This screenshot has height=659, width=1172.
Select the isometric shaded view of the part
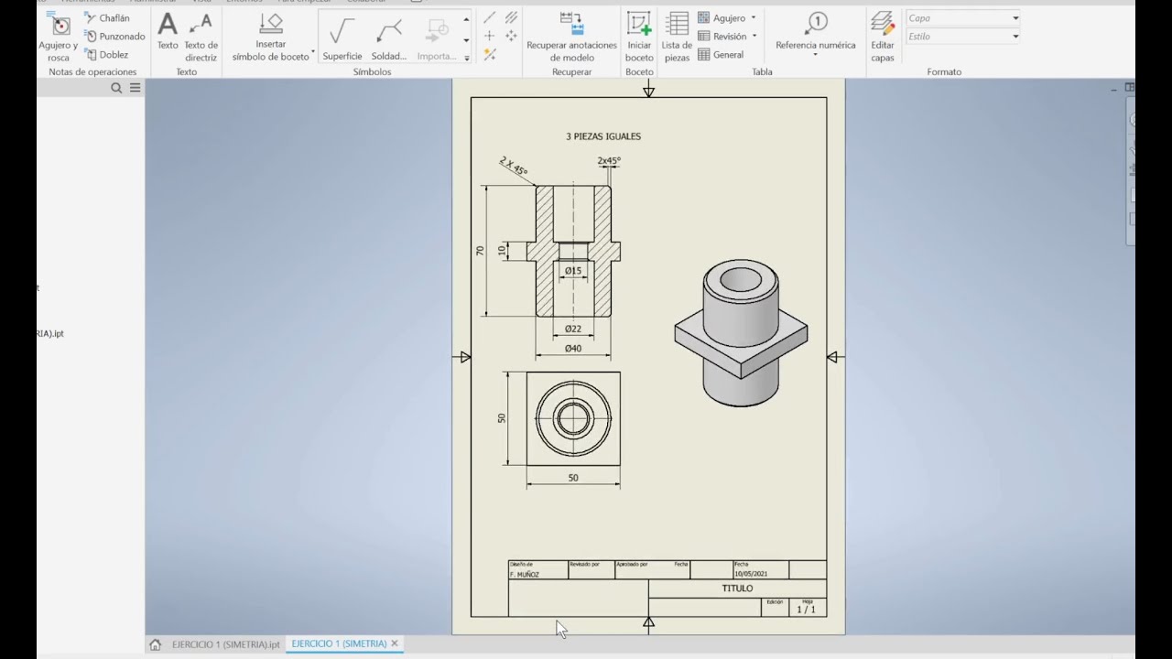pyautogui.click(x=741, y=333)
